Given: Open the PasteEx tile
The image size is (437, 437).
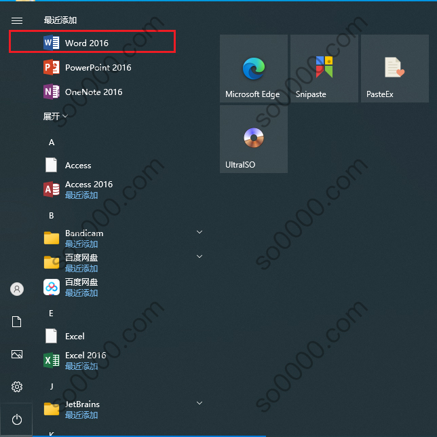Looking at the screenshot, I should coord(395,69).
